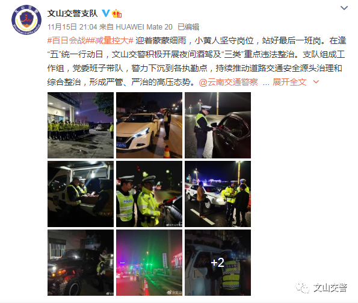Open the +2 more photos thumbnail
The height and width of the screenshot is (303, 358).
[x=218, y=263]
